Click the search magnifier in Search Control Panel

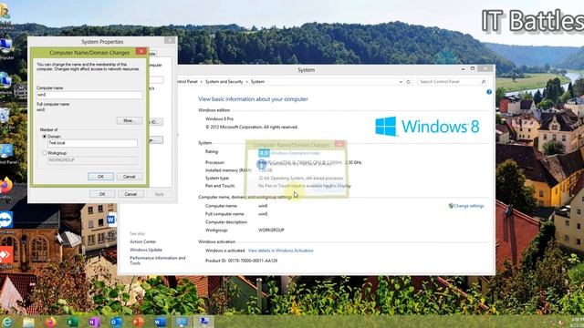484,81
